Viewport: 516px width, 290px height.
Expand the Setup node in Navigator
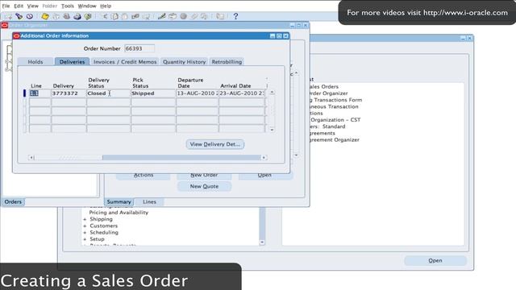[x=85, y=239]
